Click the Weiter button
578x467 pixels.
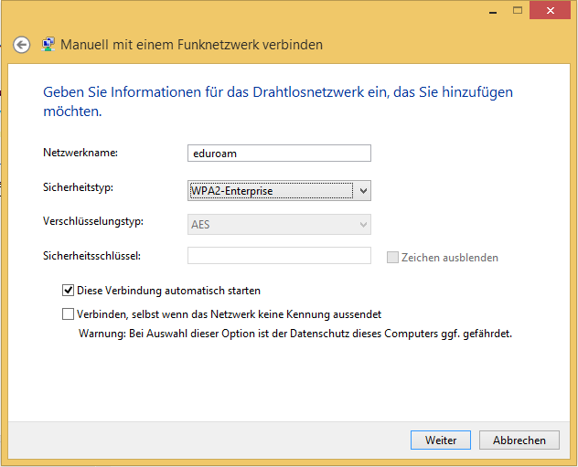point(441,440)
